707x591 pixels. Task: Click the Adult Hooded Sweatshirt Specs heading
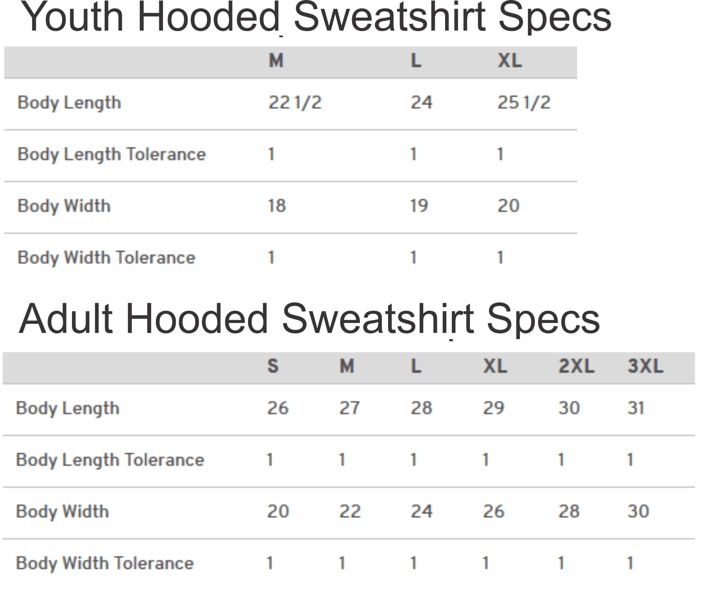(309, 319)
